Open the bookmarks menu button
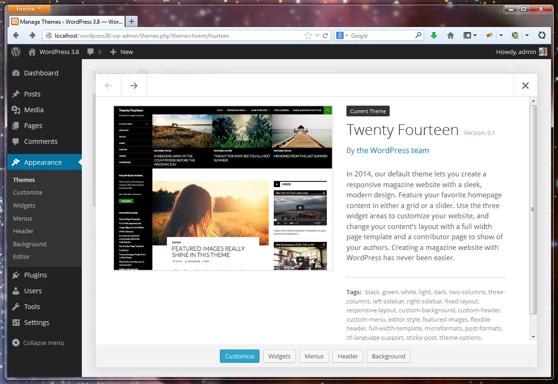The image size is (558, 384). 470,35
